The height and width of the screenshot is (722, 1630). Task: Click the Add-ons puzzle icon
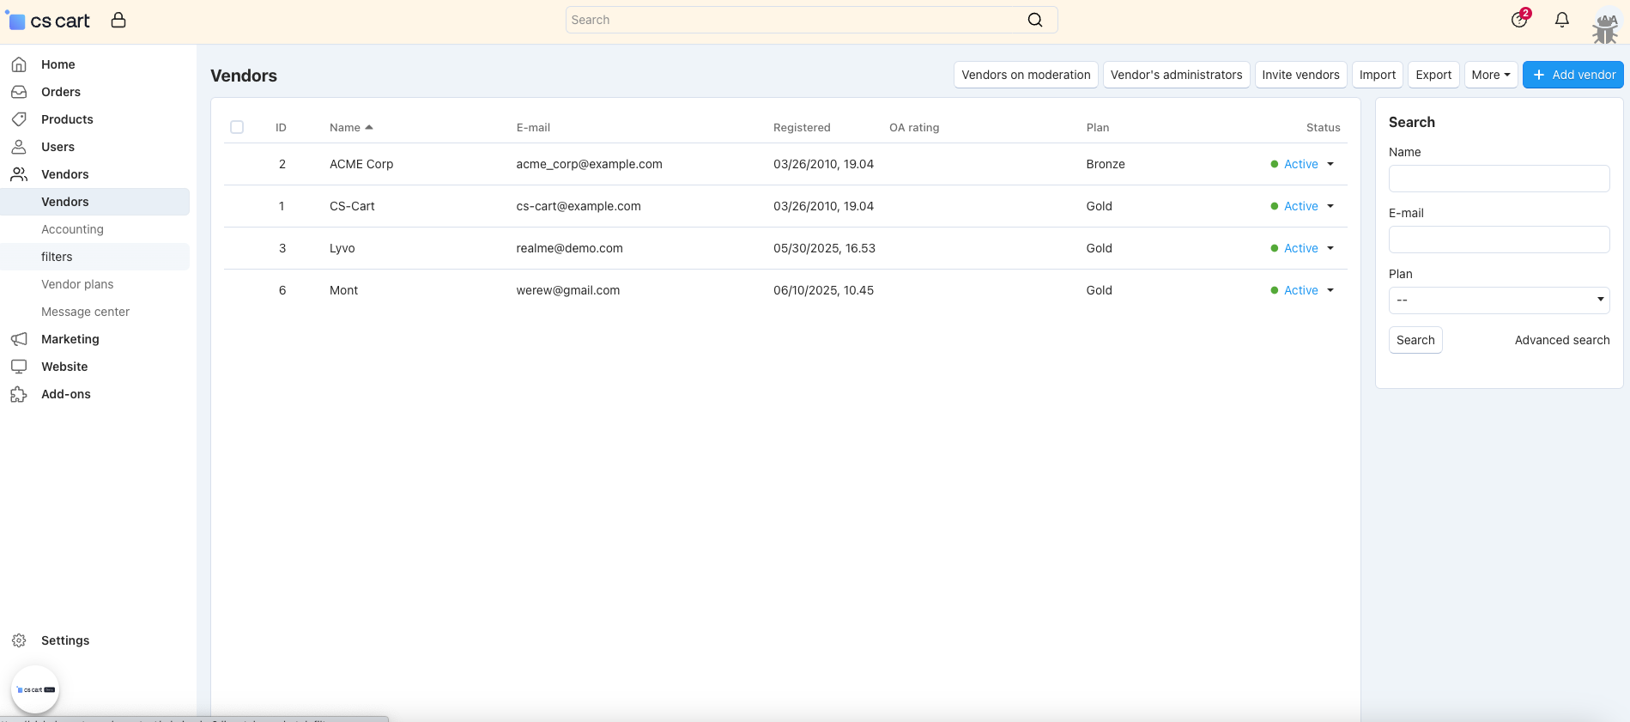click(19, 394)
